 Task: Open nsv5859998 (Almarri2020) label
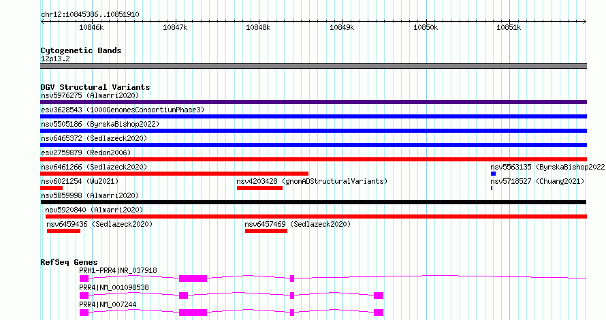point(90,195)
